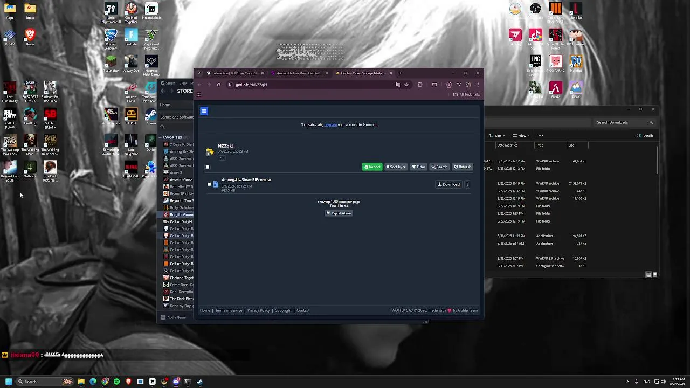Download Among-Us-SteamRIP.com.rar file
Viewport: 690px width, 388px height.
(448, 185)
